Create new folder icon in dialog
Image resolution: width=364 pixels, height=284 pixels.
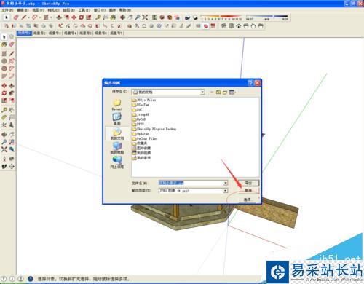225,92
